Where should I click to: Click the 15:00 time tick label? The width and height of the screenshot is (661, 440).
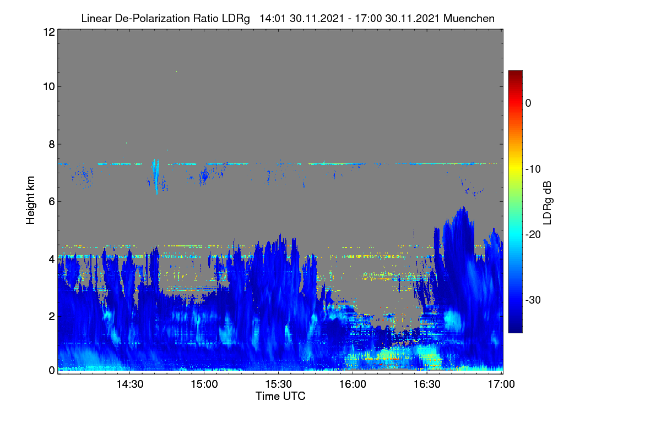click(204, 384)
